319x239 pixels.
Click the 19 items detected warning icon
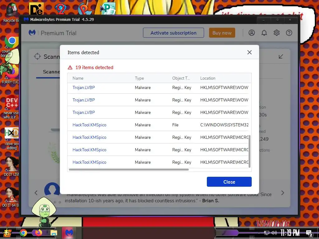[70, 68]
